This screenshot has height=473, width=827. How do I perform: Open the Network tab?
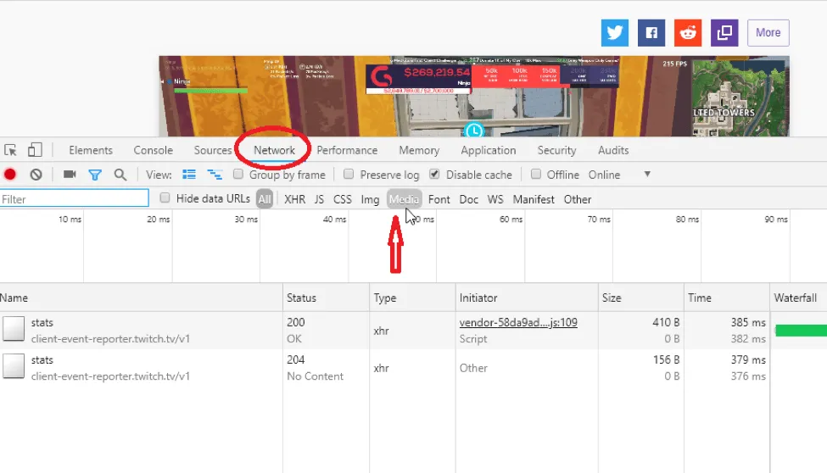click(274, 150)
